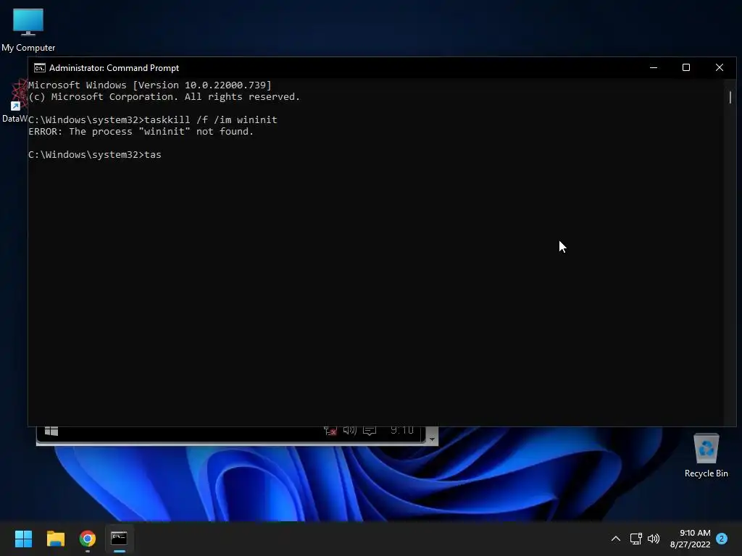Open network status icon in the tray
Viewport: 742px width, 556px height.
coord(635,539)
